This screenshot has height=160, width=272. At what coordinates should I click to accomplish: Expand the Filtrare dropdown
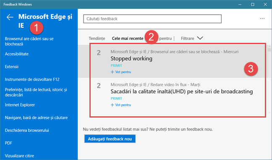click(x=192, y=38)
